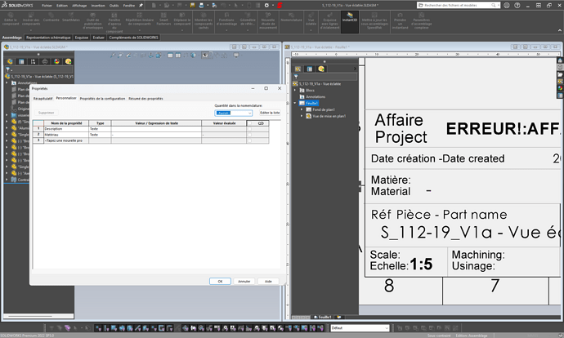564x338 pixels.
Task: Open the filter icon in drawing tree
Action: pos(298,77)
